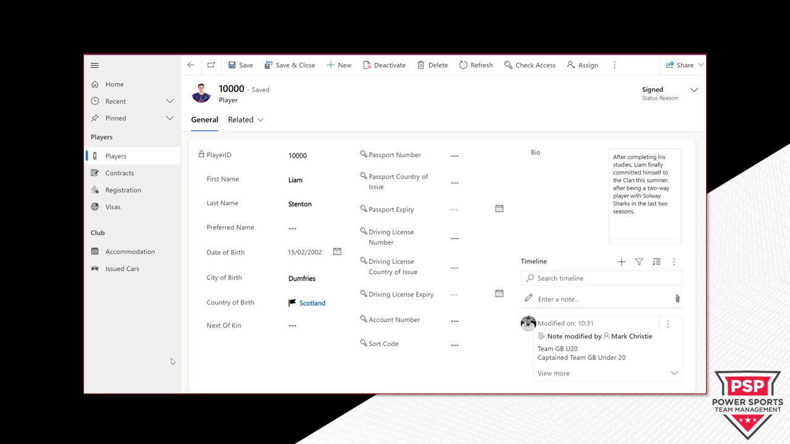Expand the header Status Reason chevron
This screenshot has height=444, width=790.
tap(694, 90)
